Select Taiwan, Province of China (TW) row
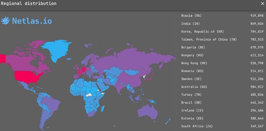266x131 pixels. coord(209,39)
